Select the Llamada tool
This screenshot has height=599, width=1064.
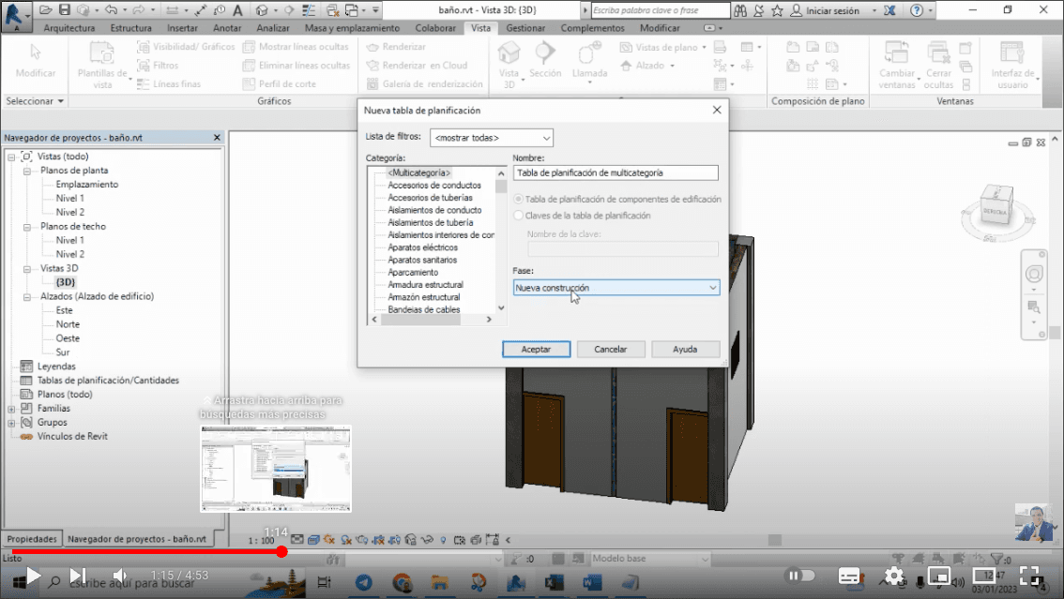point(589,63)
